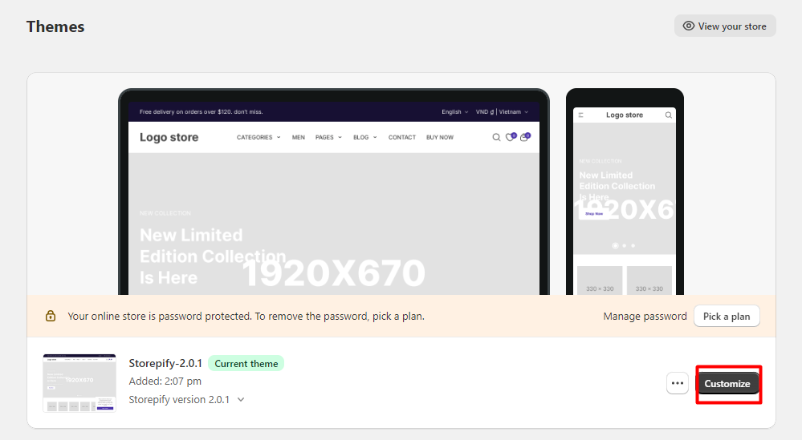The height and width of the screenshot is (440, 802).
Task: Open the hamburger menu in mobile preview
Action: (x=581, y=115)
